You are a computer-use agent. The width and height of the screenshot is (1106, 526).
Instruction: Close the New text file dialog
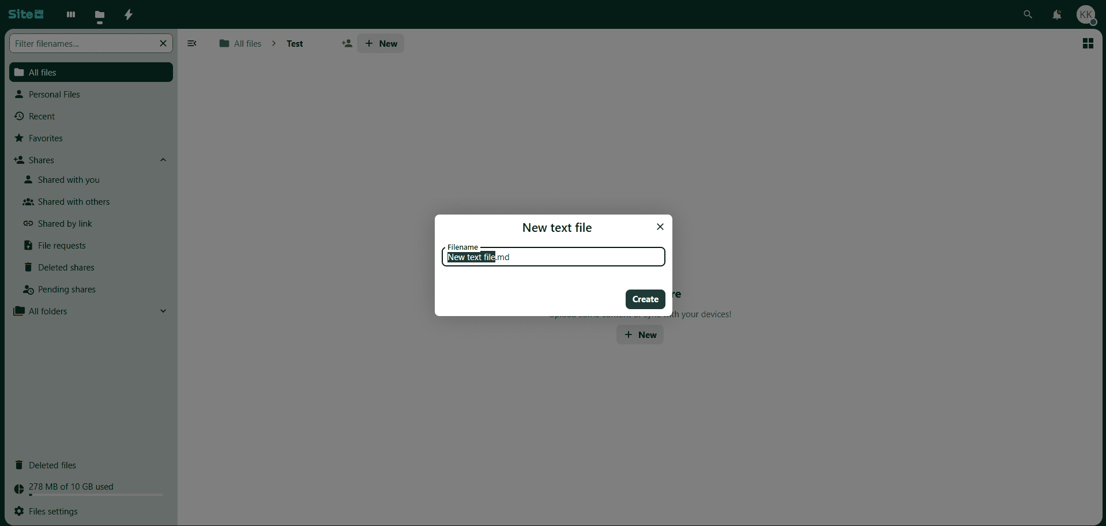pyautogui.click(x=660, y=227)
